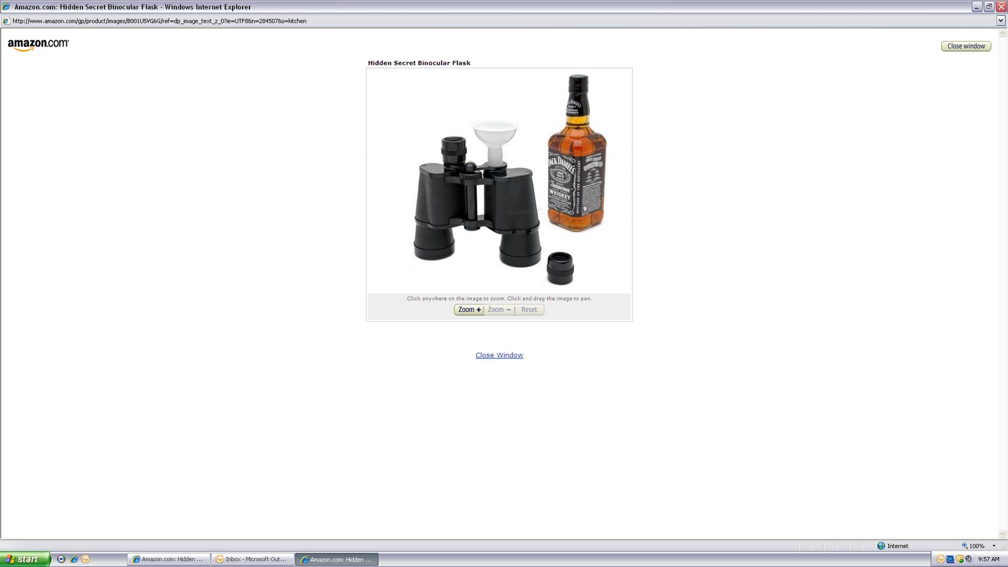Click the zoom instructions text under the image
This screenshot has height=567, width=1008.
click(499, 299)
